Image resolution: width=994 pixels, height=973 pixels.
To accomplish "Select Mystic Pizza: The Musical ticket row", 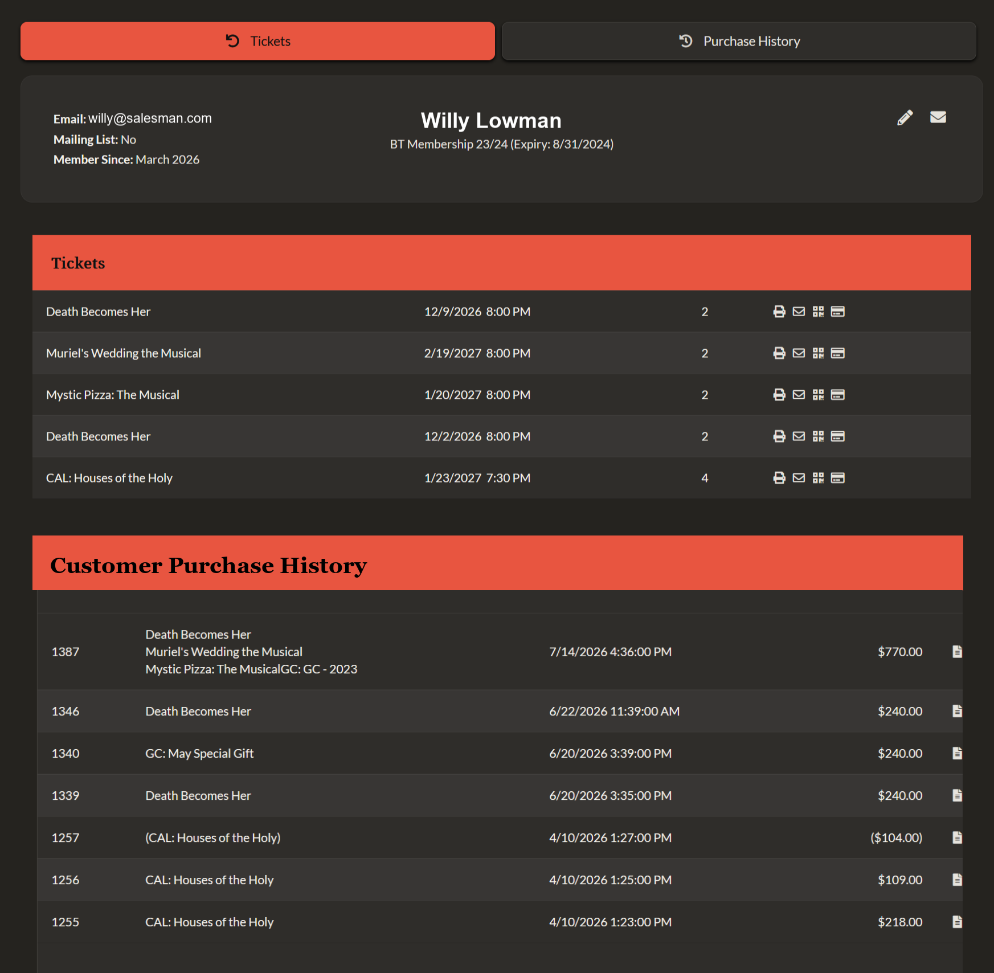I will pyautogui.click(x=501, y=395).
